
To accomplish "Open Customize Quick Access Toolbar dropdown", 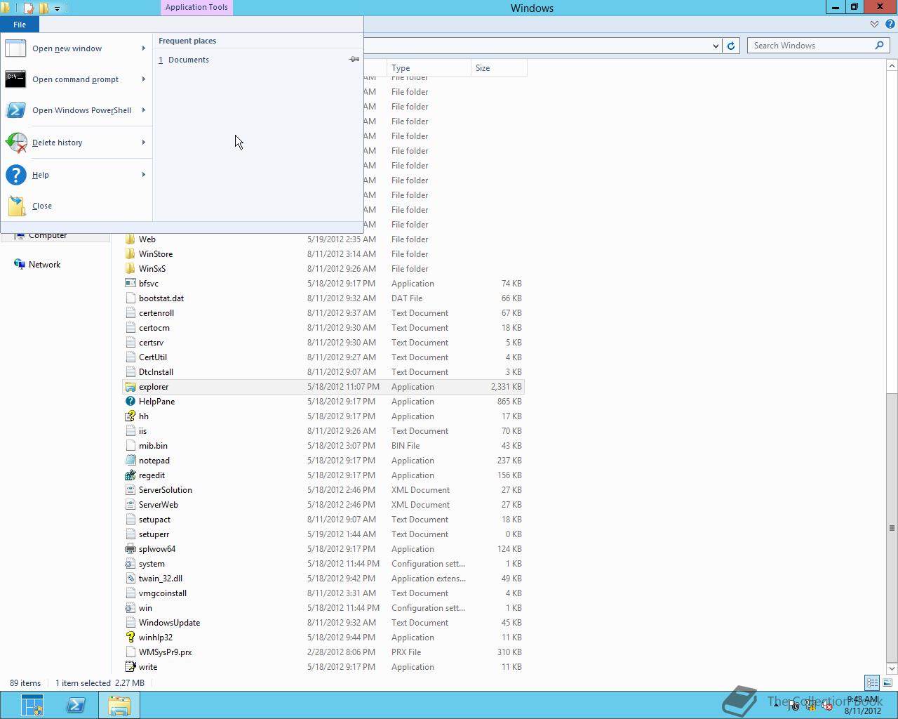I will pyautogui.click(x=57, y=8).
